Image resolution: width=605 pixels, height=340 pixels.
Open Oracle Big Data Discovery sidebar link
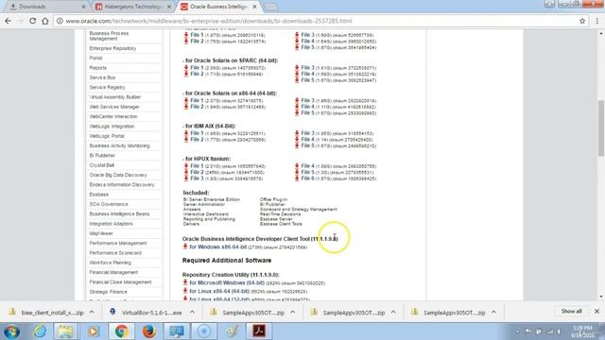(118, 175)
